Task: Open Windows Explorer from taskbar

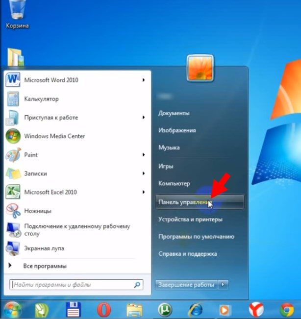Action: pos(134,311)
